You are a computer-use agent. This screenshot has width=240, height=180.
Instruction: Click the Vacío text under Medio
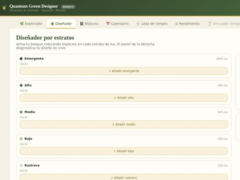coord(23,117)
